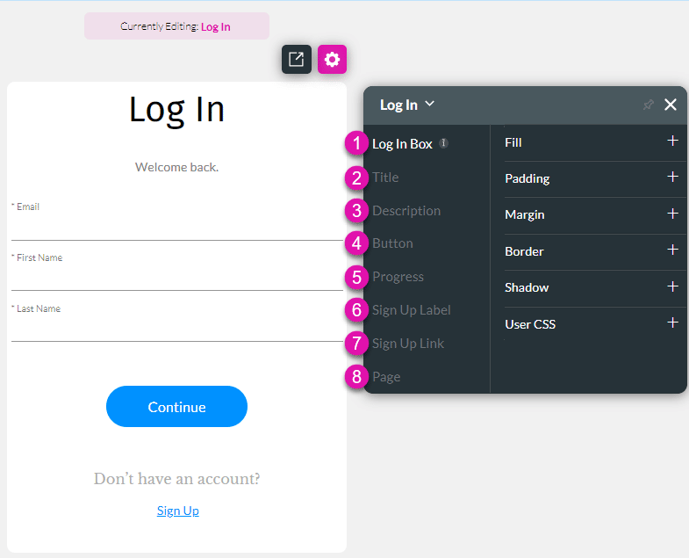Open settings with the pink gear icon
The image size is (689, 558).
pos(332,60)
